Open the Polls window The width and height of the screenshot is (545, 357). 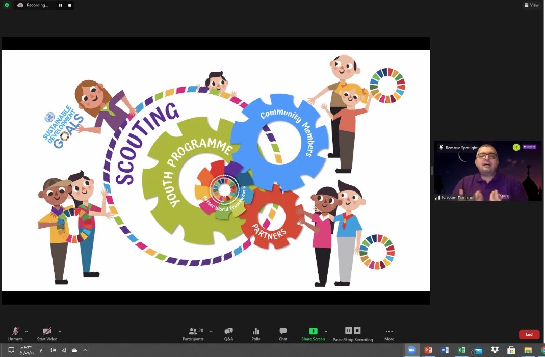point(255,334)
